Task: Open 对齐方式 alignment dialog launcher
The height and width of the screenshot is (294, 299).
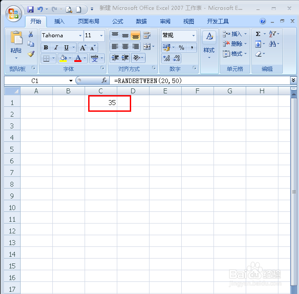Action: tap(154, 68)
